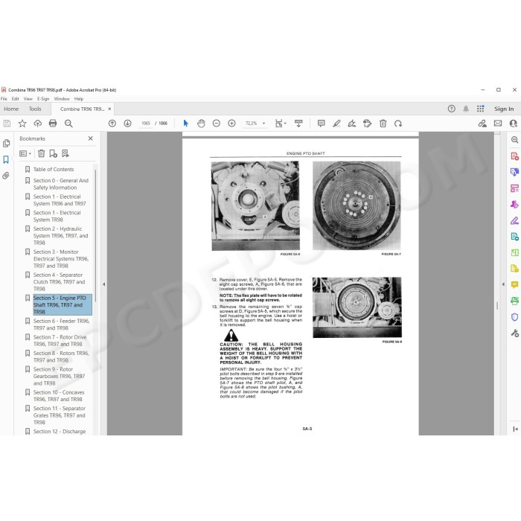Open Section 9 Rotor Gearboxes bookmark
Screen dimensions: 521x521
pos(59,377)
